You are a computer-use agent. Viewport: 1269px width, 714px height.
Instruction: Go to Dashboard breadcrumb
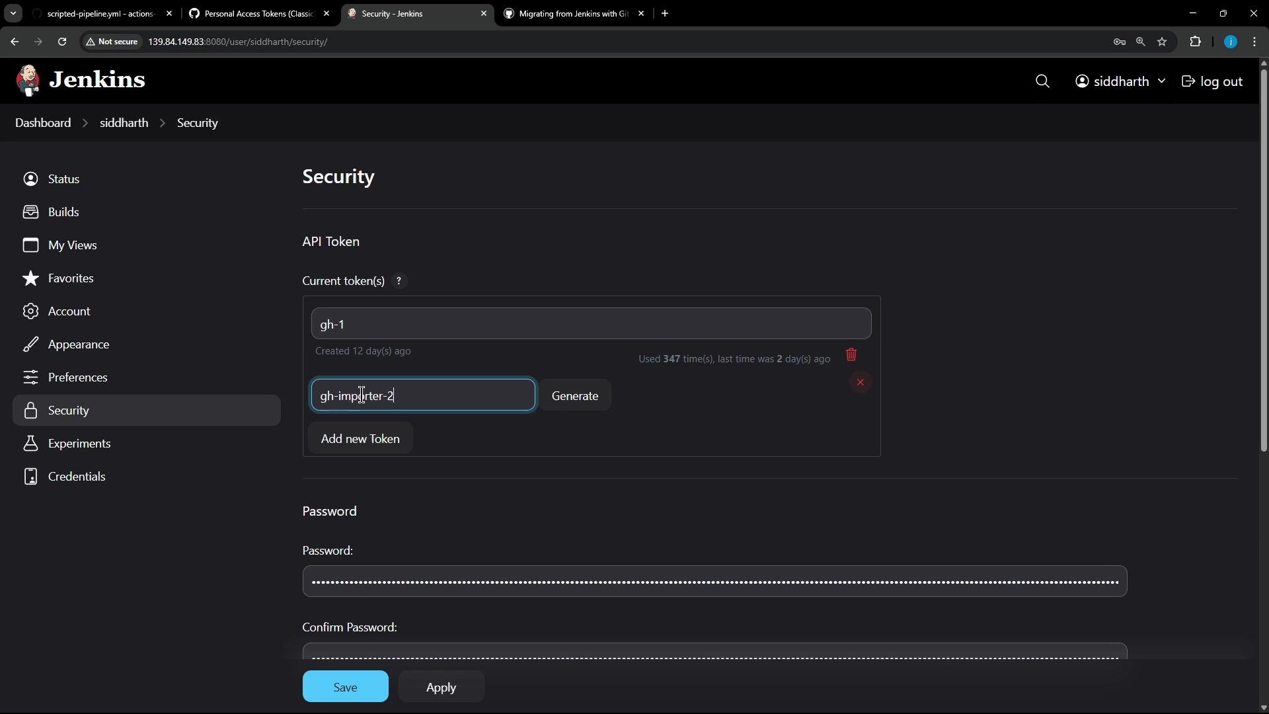(43, 123)
